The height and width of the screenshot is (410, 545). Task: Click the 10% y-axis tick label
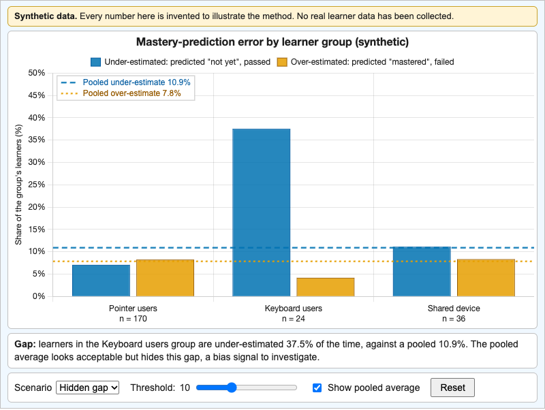[37, 251]
